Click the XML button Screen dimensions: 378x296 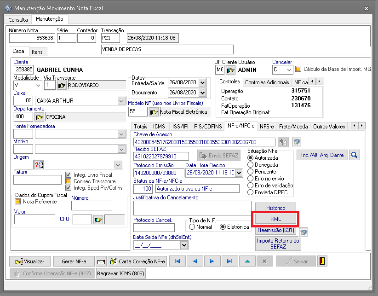[275, 219]
